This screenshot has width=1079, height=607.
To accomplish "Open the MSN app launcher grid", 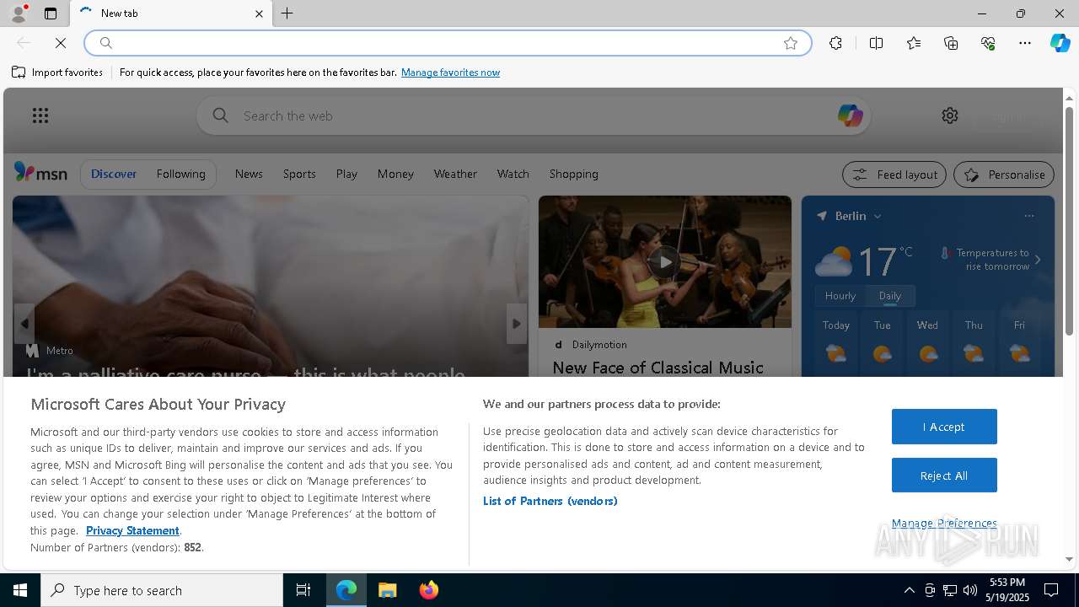I will point(40,115).
